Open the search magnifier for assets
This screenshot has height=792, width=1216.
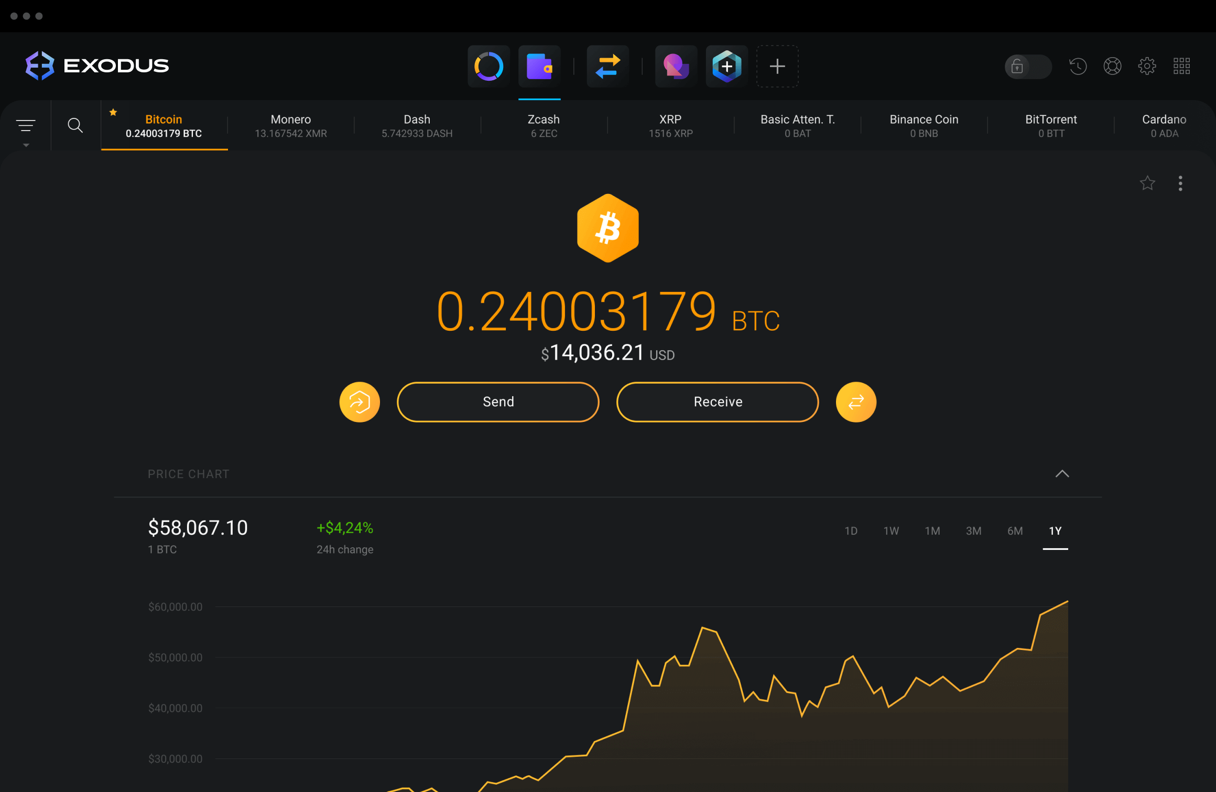click(75, 125)
